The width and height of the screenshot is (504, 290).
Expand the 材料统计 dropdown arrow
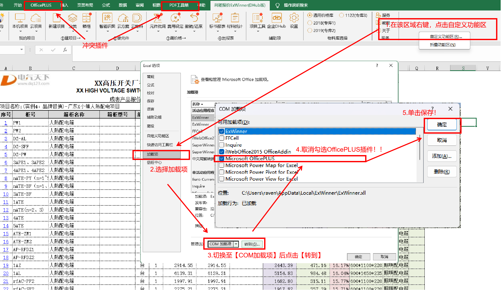tap(235, 31)
